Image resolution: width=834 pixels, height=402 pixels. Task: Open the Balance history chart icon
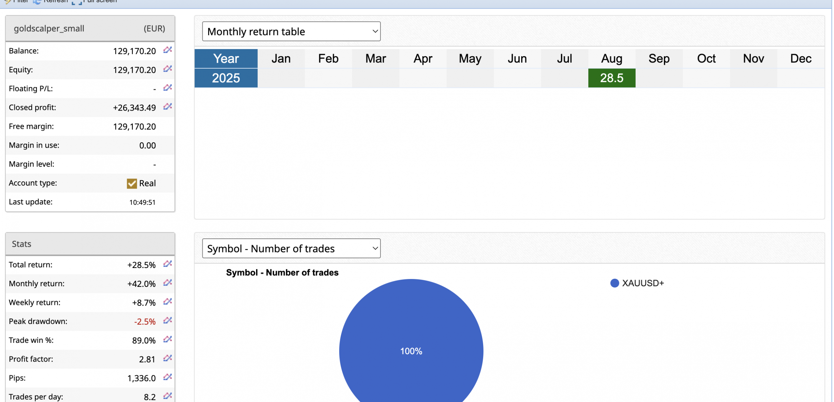(167, 50)
